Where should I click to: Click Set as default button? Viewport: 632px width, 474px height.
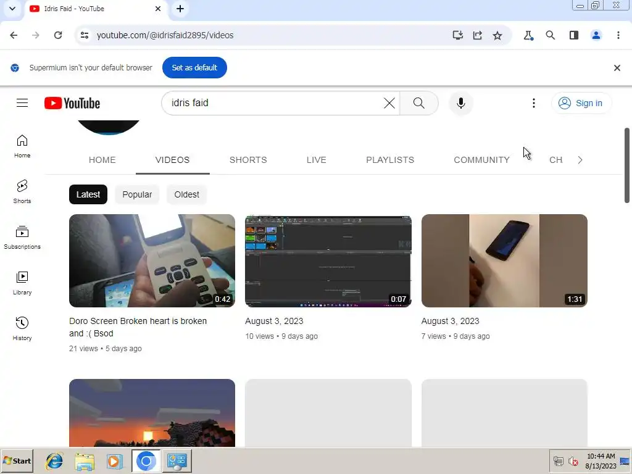(194, 68)
